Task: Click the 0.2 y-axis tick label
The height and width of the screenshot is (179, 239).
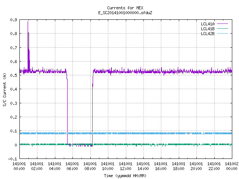Action: pos(14,117)
